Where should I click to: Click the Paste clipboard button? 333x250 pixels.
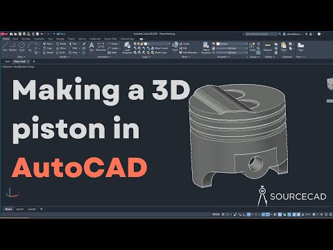pos(284,47)
